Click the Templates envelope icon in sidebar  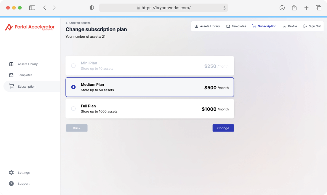point(11,75)
